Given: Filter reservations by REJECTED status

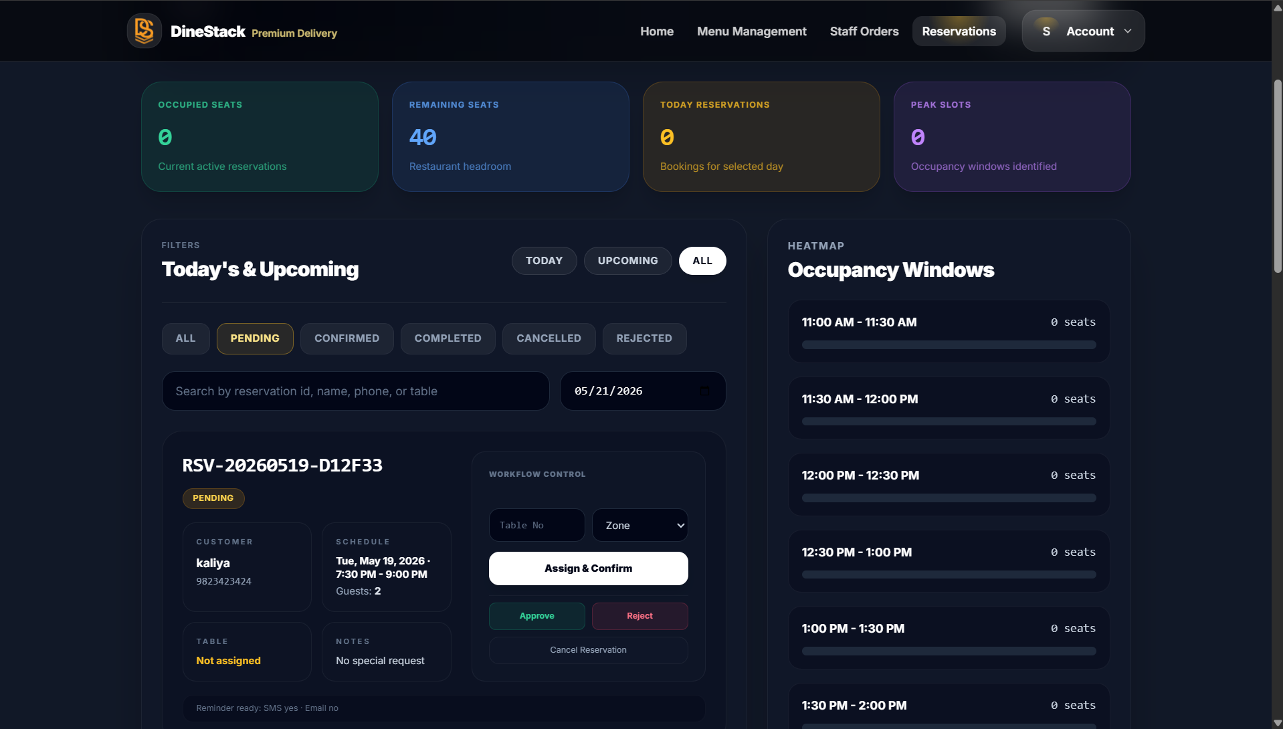Looking at the screenshot, I should 644,338.
